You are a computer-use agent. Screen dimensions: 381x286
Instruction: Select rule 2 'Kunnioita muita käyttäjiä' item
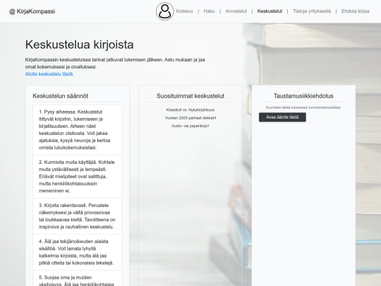pos(78,177)
